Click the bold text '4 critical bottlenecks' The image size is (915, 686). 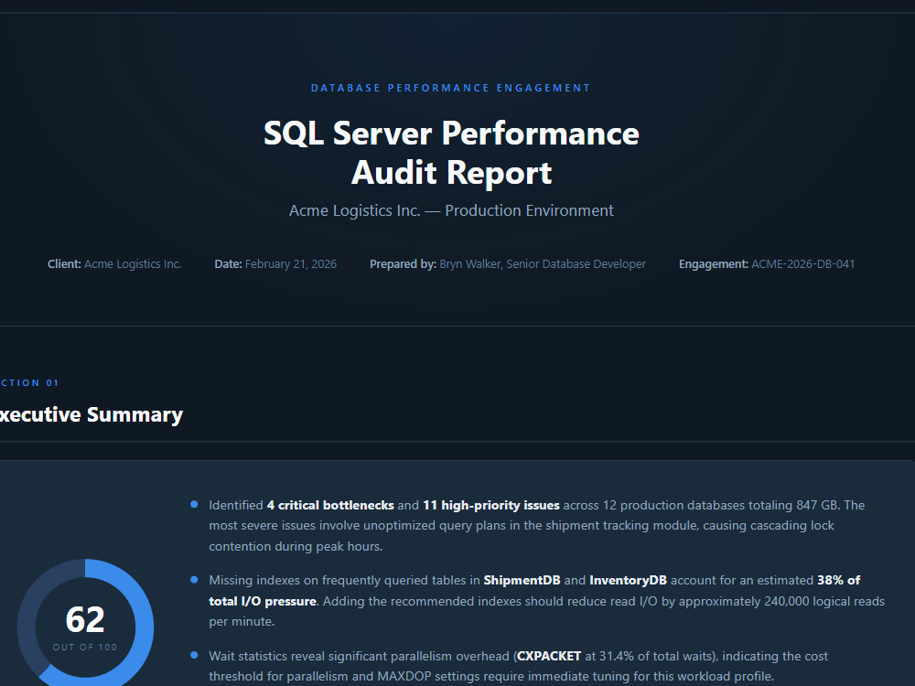point(330,505)
